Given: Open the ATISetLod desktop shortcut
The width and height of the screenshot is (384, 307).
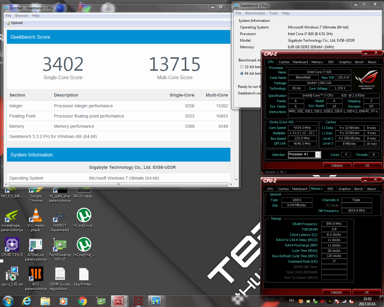Looking at the screenshot, I should coord(36,250).
